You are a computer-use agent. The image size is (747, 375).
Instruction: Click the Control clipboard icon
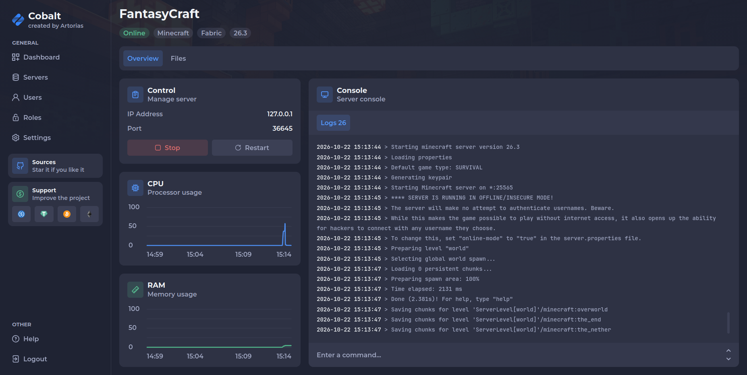pyautogui.click(x=135, y=95)
